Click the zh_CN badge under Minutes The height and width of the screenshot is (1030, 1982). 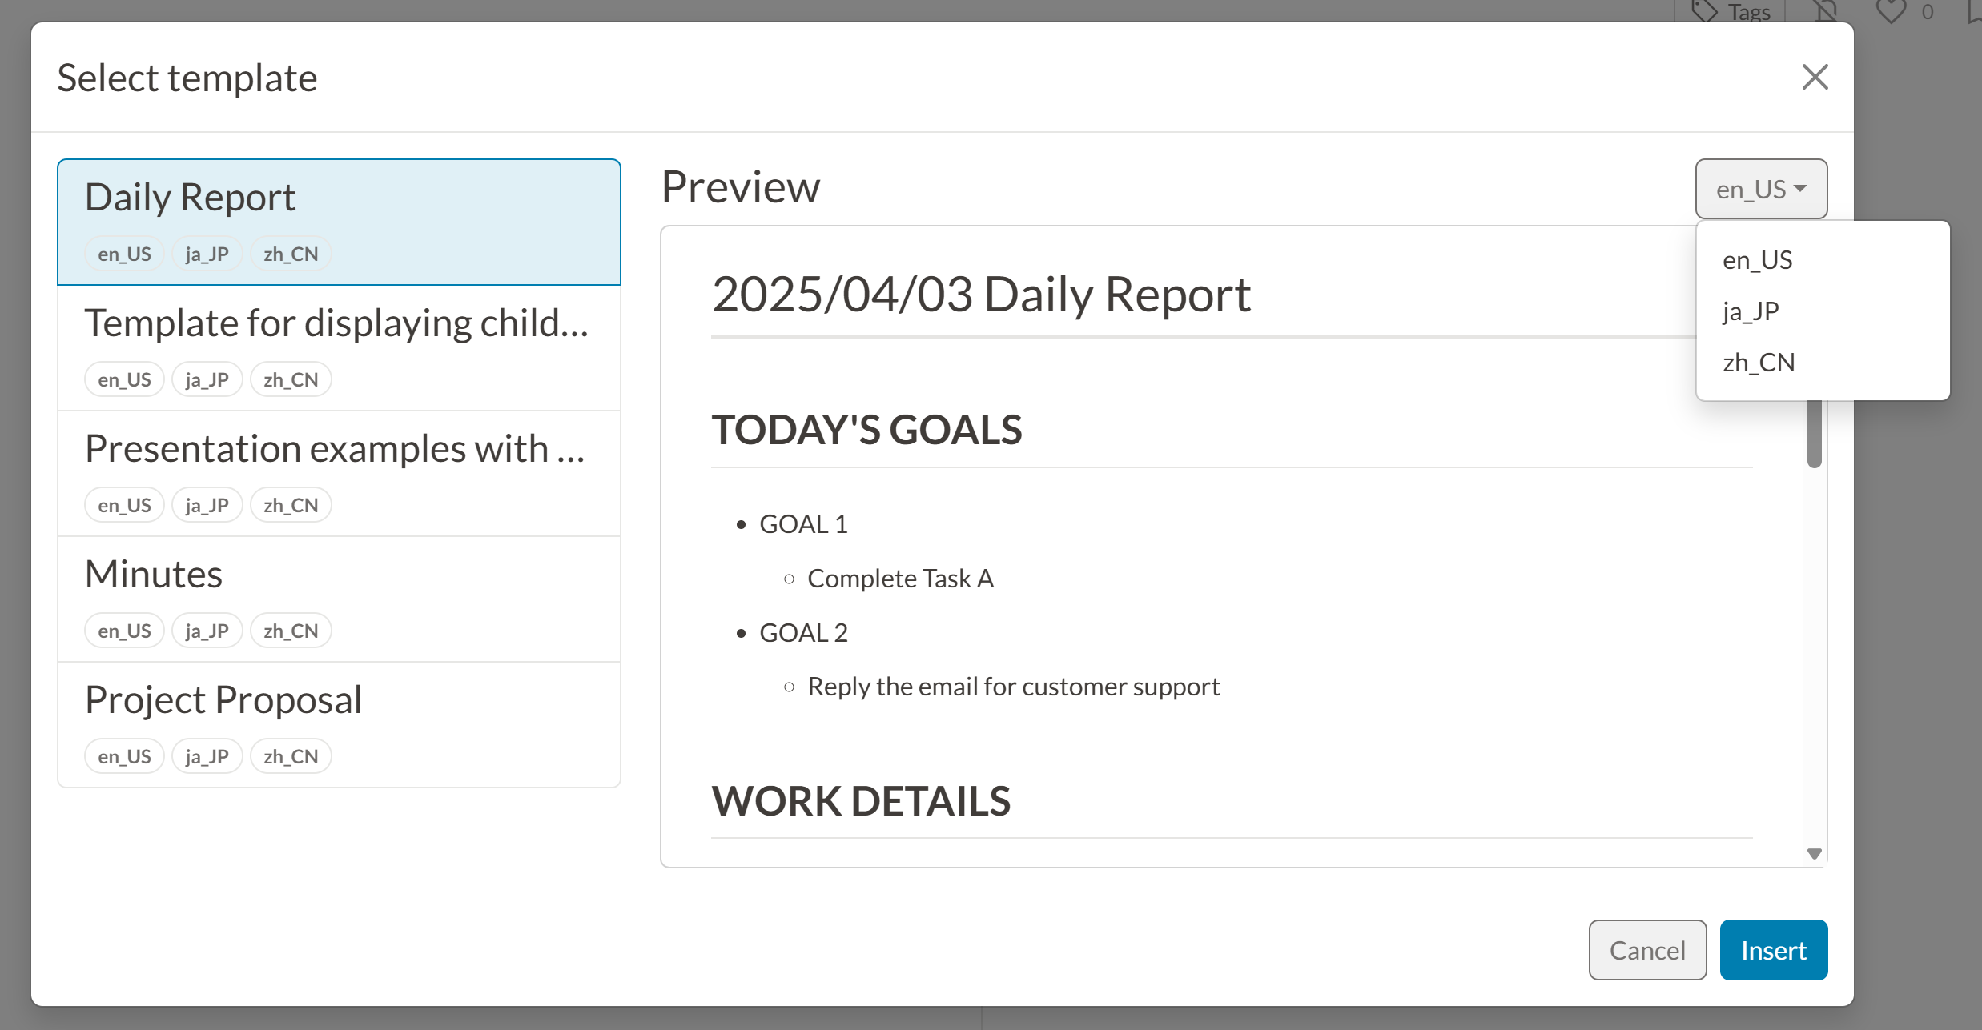(x=291, y=631)
